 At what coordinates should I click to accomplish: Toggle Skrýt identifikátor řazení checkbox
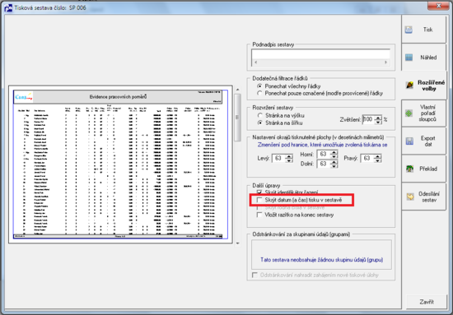tap(259, 192)
